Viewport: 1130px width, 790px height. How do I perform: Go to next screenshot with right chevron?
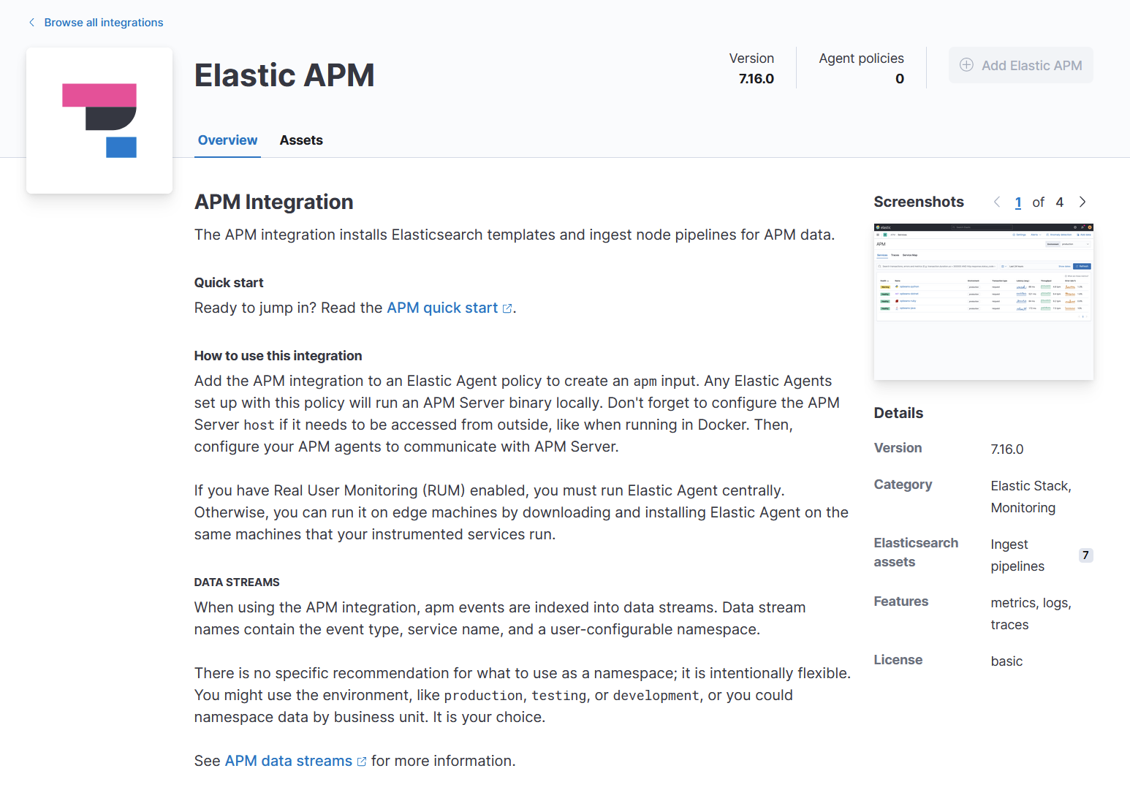coord(1082,202)
